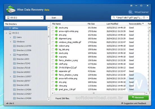Expand the Windows folder node
Viewport: 155px width, 109px height.
(x=11, y=42)
